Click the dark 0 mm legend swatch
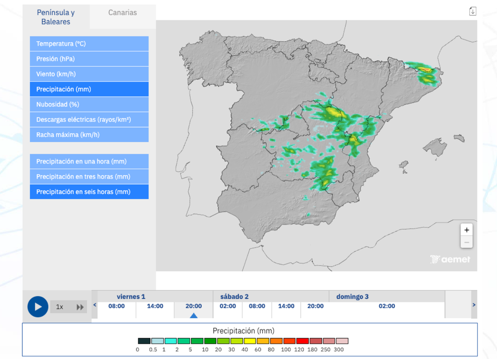 tap(144, 341)
